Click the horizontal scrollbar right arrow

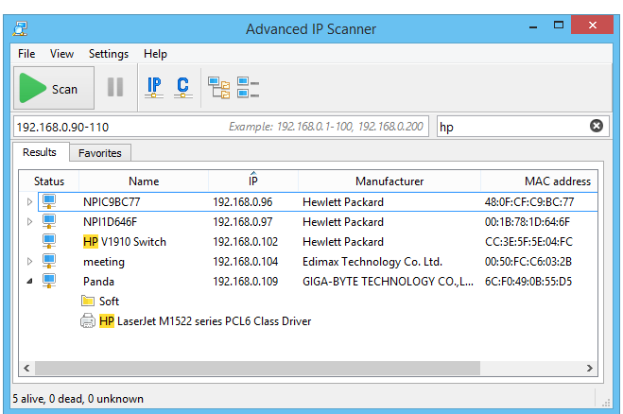tap(590, 368)
